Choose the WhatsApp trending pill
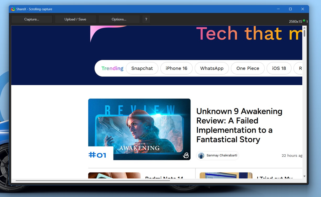Viewport: 321px width, 197px height. pos(212,68)
